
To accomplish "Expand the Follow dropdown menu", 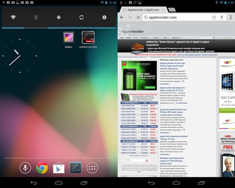I will [x=166, y=38].
